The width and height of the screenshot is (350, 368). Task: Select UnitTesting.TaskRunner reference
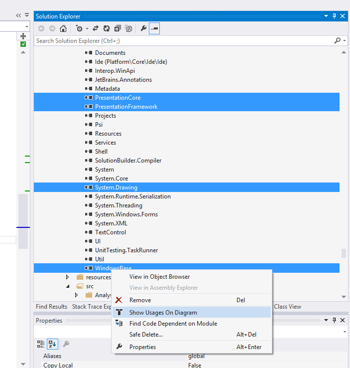click(x=126, y=250)
